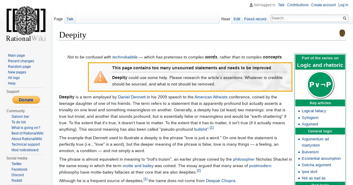Open Technical support
Screen dimensions: 353x185
(26, 144)
